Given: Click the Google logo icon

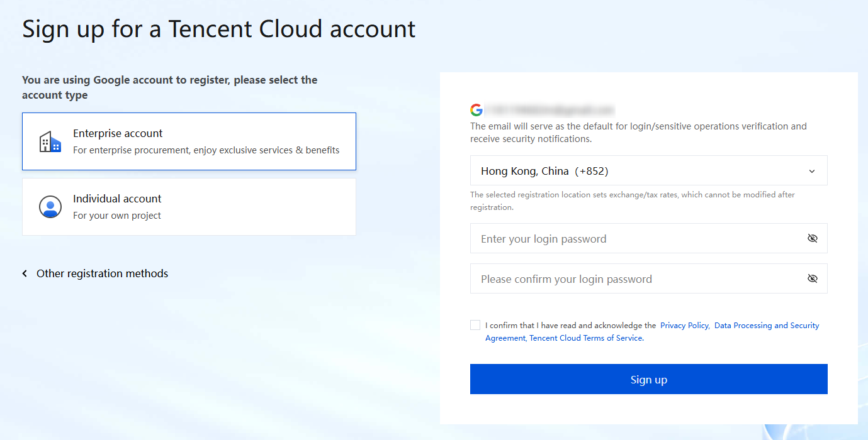Looking at the screenshot, I should coord(476,110).
